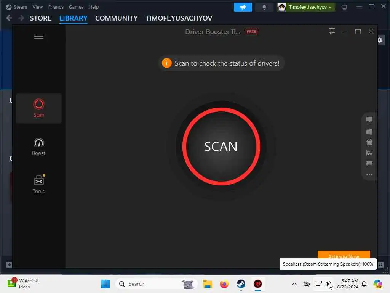Open the TIMOFEYUSACHYOV profile tab
The width and height of the screenshot is (390, 293).
coord(179,18)
